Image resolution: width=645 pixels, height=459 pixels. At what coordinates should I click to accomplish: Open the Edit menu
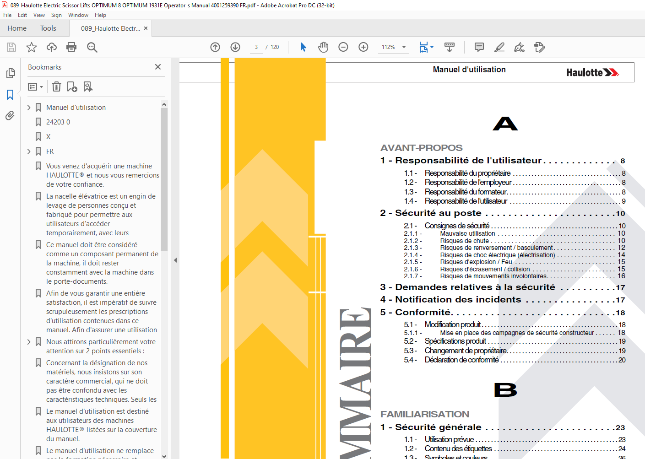[22, 15]
